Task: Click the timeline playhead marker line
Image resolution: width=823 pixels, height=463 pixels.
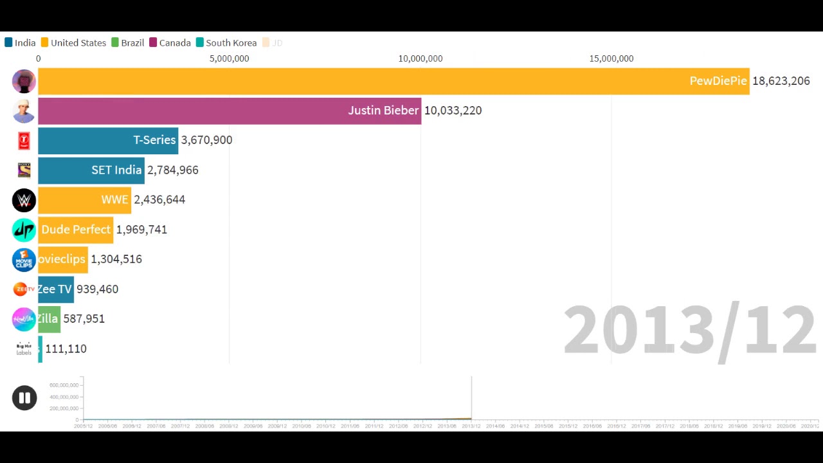Action: point(471,399)
